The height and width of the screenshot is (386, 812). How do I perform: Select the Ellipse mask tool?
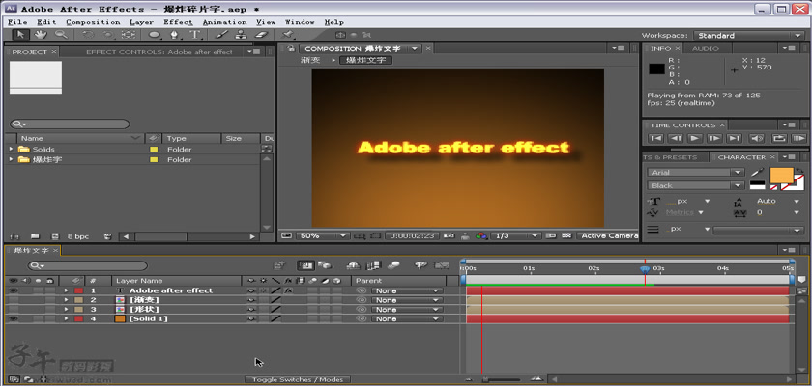(155, 35)
